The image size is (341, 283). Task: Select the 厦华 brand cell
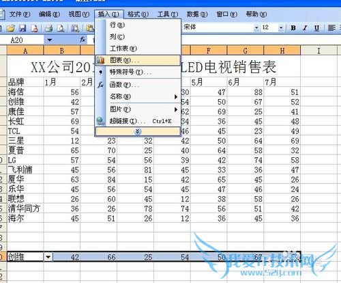click(25, 180)
